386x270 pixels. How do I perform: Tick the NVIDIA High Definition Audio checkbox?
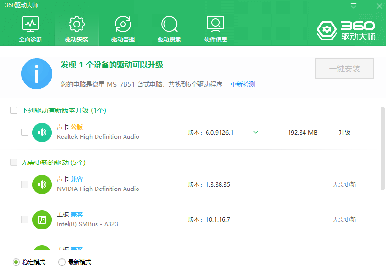tap(25, 185)
